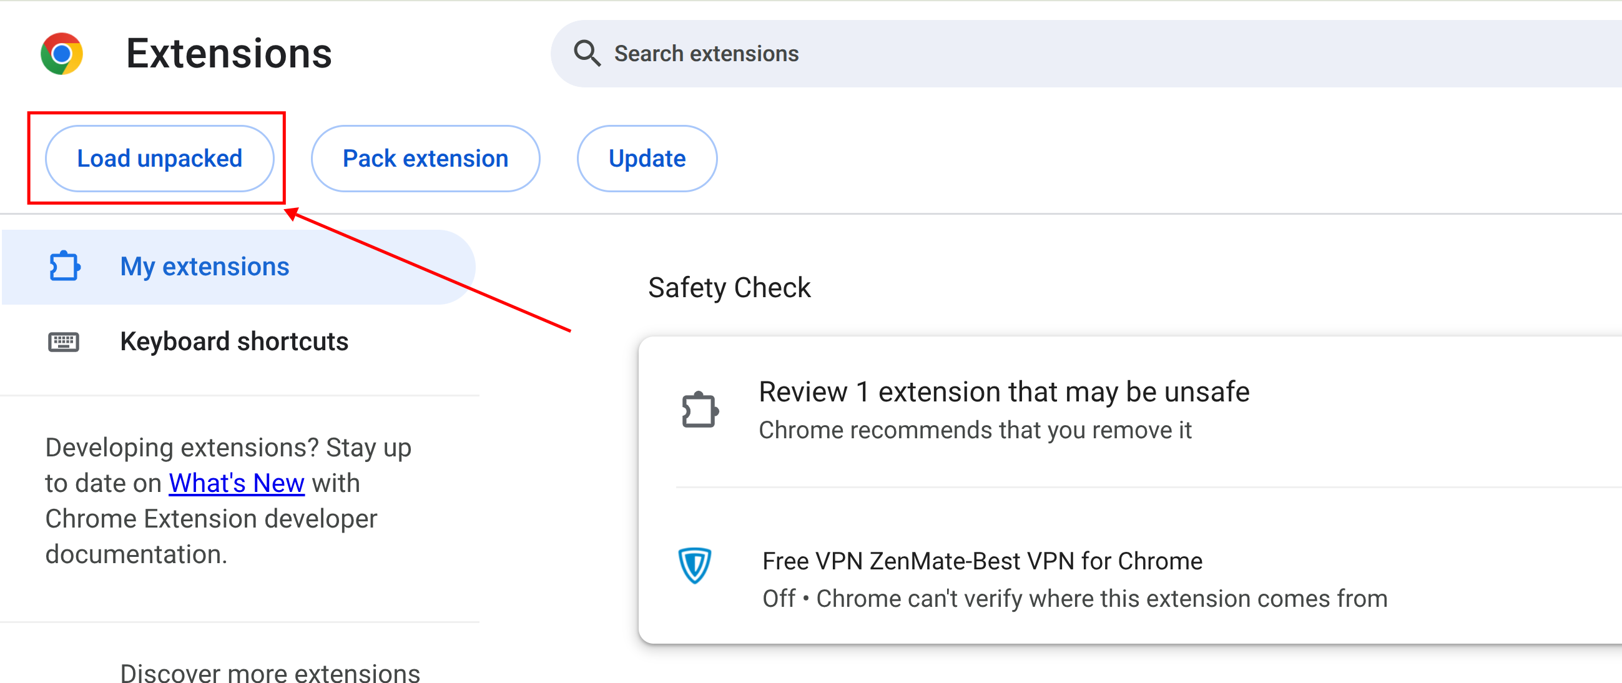Click the magnifying glass search icon
Viewport: 1622px width, 683px height.
click(x=587, y=54)
